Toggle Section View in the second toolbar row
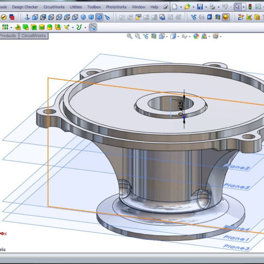Screen dimensions: 264x264 [x=217, y=17]
